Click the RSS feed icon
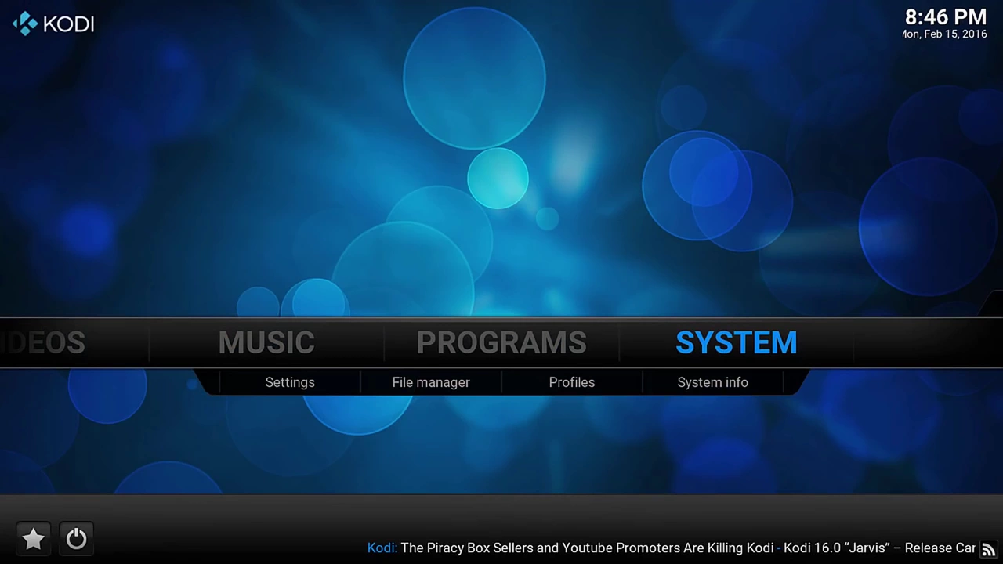Viewport: 1003px width, 564px height. (988, 549)
